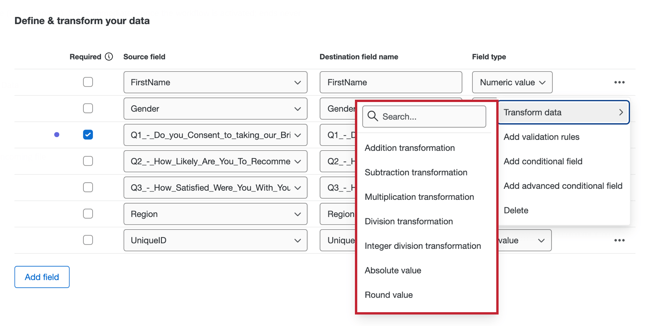The width and height of the screenshot is (653, 326).
Task: Click the FirstName destination field name input
Action: [x=391, y=82]
